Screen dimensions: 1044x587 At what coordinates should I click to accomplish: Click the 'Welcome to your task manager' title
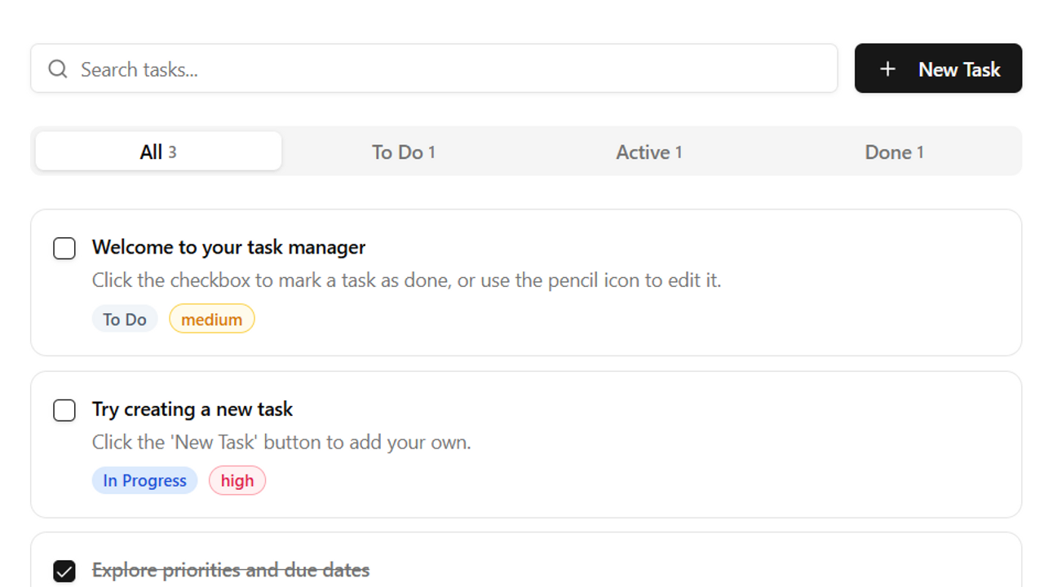point(228,247)
